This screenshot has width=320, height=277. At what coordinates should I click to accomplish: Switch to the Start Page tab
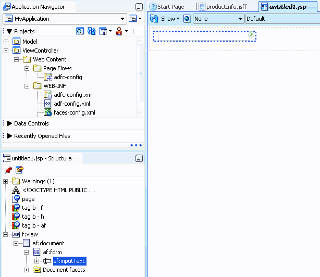point(167,7)
